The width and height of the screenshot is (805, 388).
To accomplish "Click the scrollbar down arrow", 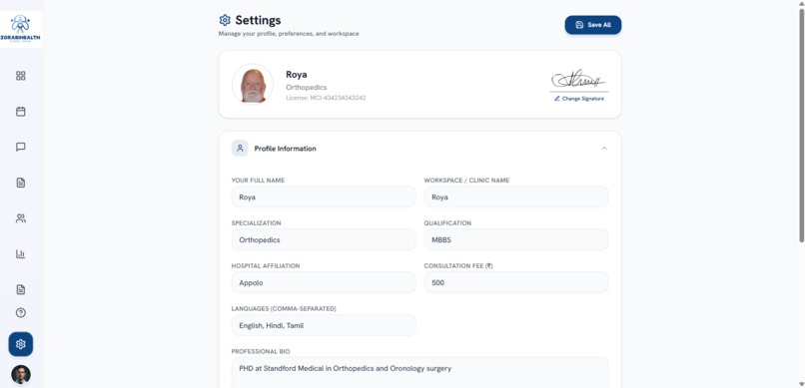I will (801, 384).
